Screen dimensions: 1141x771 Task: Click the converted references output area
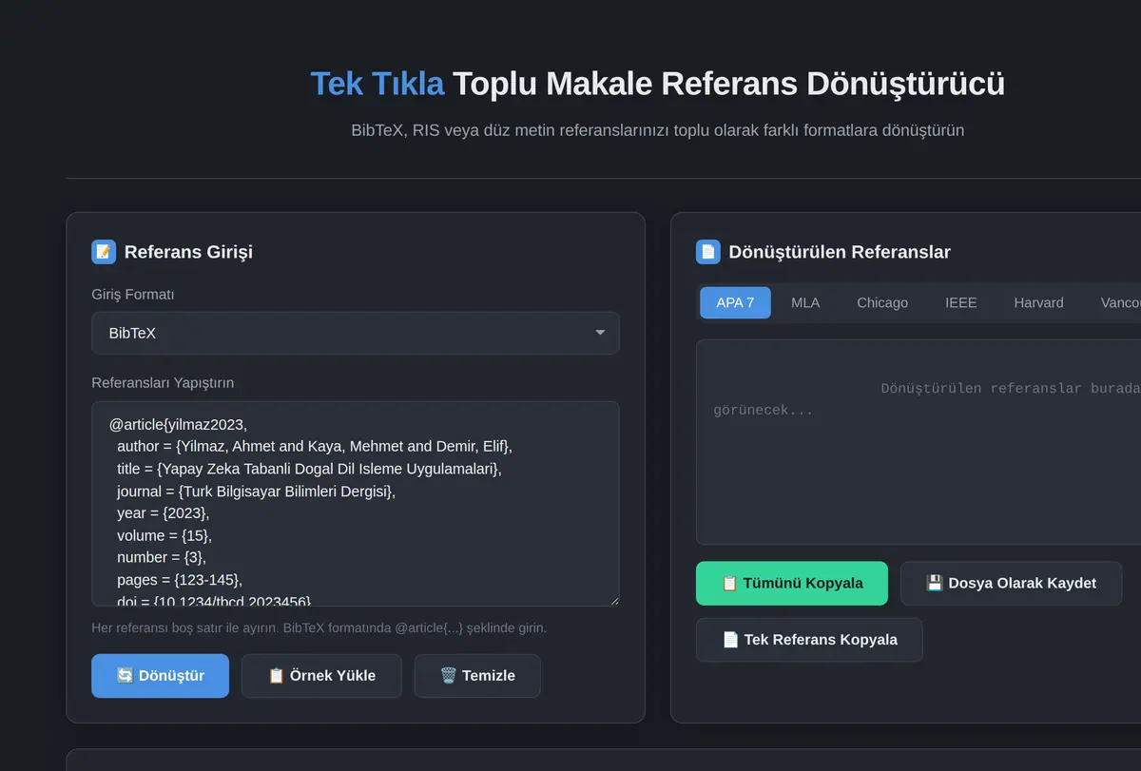919,442
